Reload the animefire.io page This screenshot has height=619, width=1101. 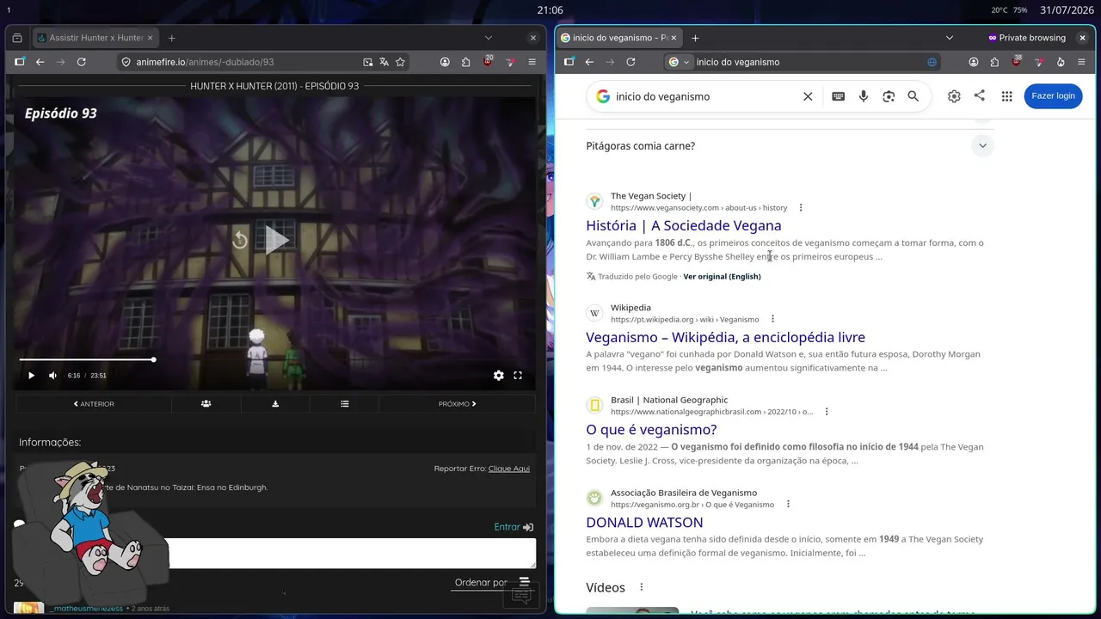point(82,62)
